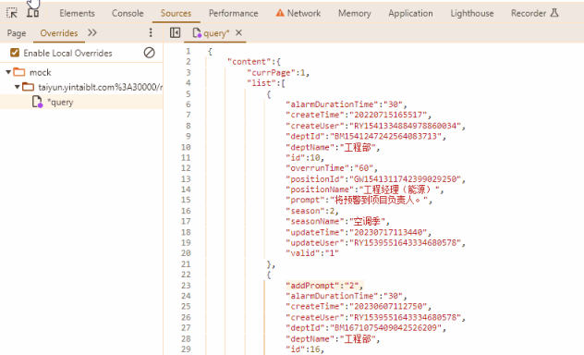Activate the inspect element picker icon

(x=12, y=13)
